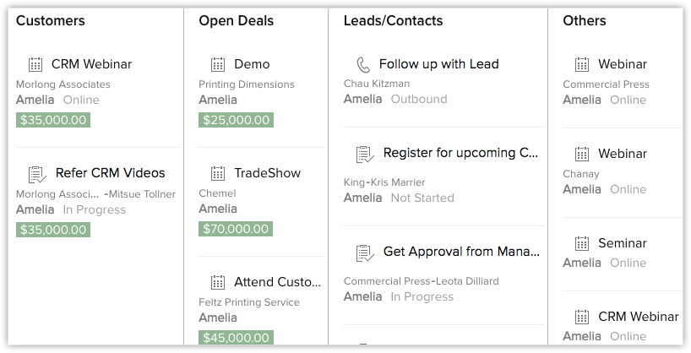Select the Leads/Contacts column header
Viewport: 691px width, 353px height.
pos(393,20)
